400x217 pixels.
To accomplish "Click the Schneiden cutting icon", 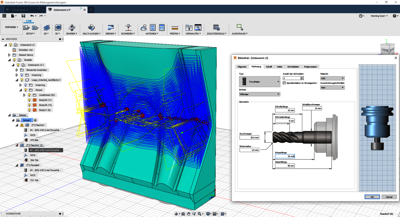I will coord(128,28).
